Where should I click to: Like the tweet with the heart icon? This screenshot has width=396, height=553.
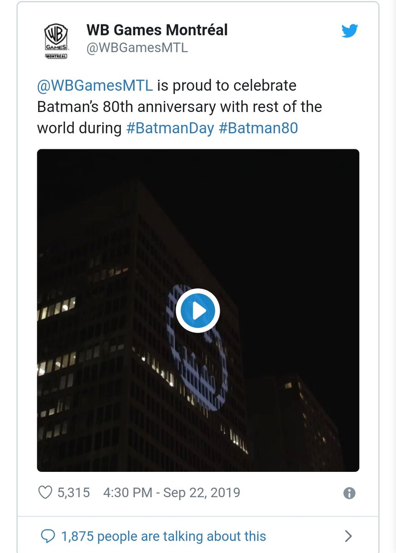[x=45, y=493]
